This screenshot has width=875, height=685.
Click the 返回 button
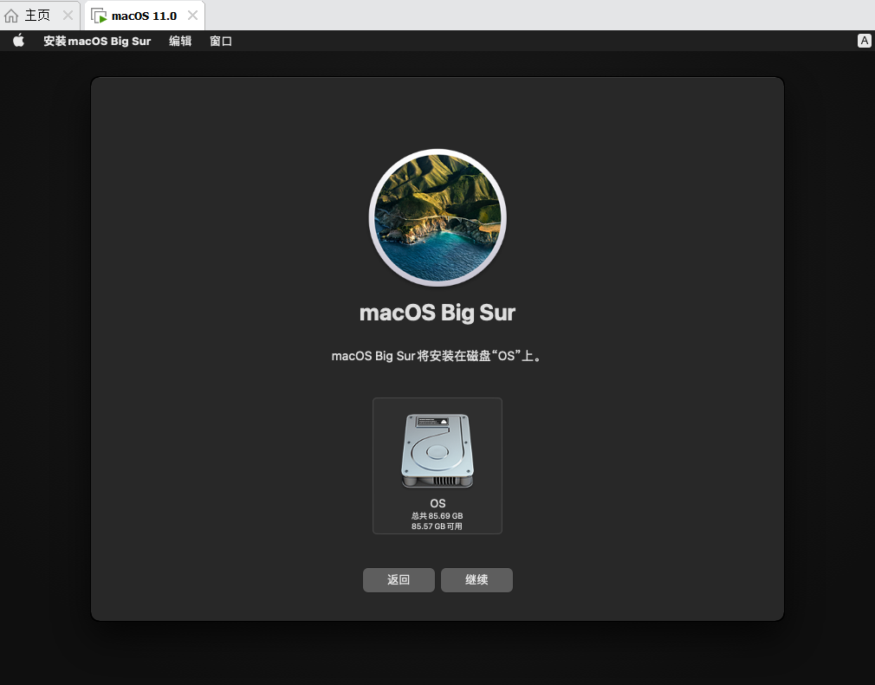(x=399, y=580)
